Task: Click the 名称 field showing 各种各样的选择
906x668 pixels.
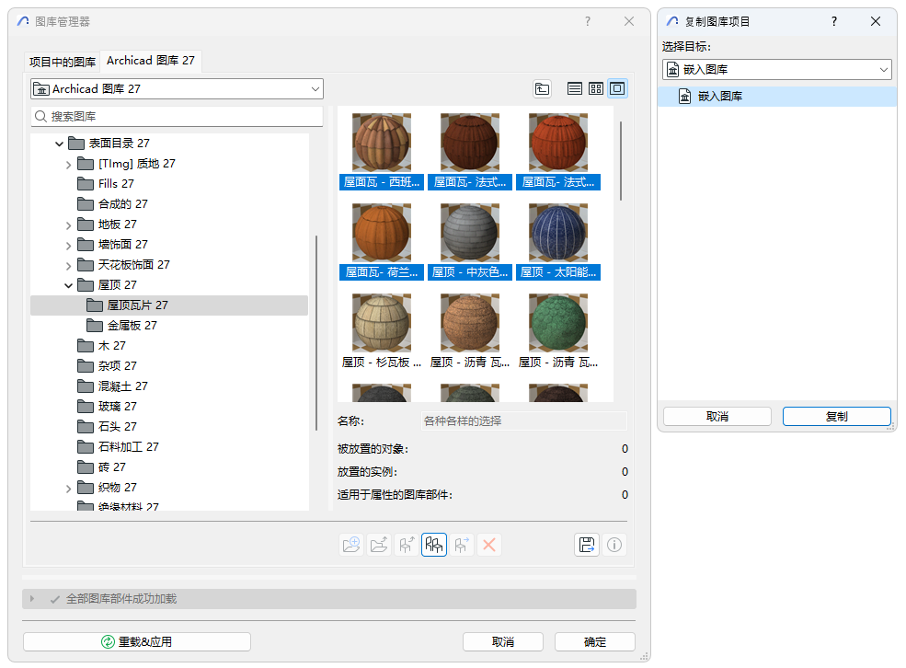Action: (523, 420)
